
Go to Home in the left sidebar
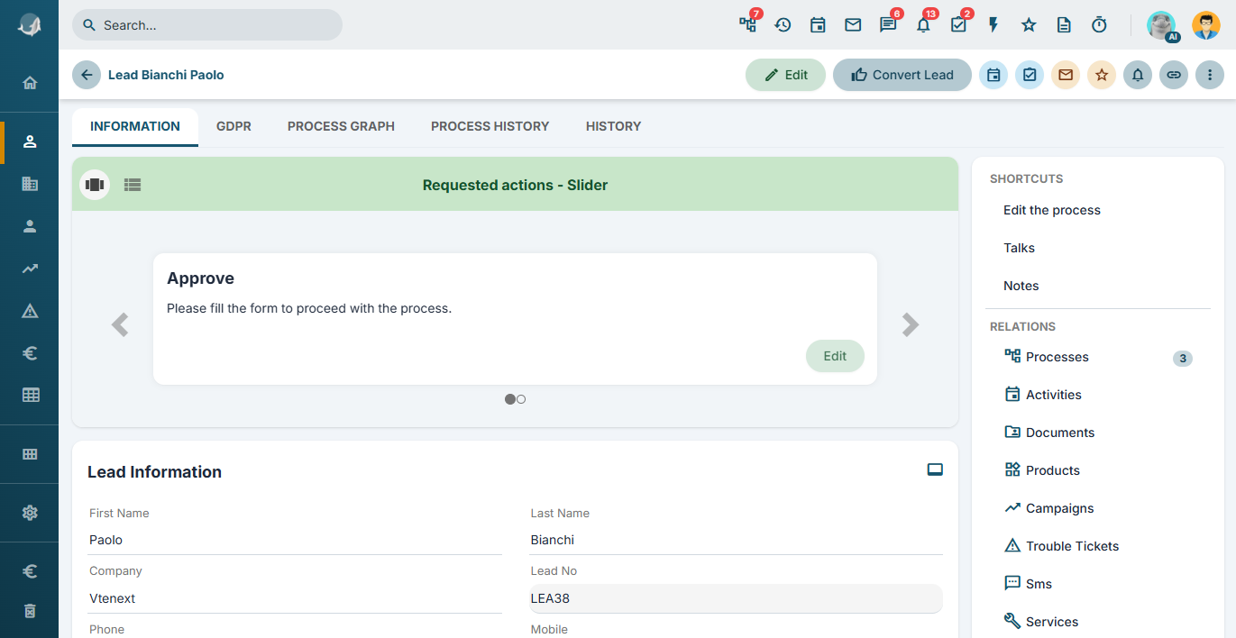[30, 83]
